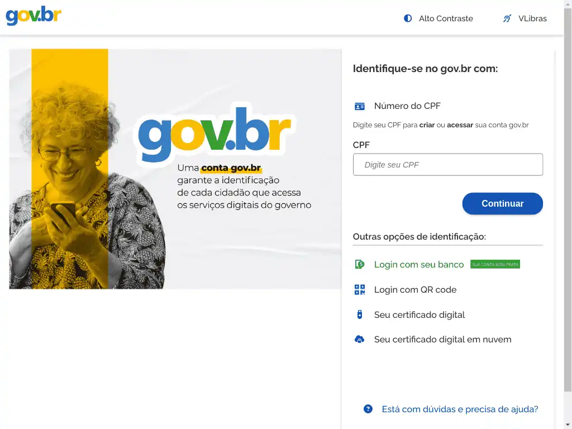Select Login com QR code option
The height and width of the screenshot is (429, 572).
(415, 290)
